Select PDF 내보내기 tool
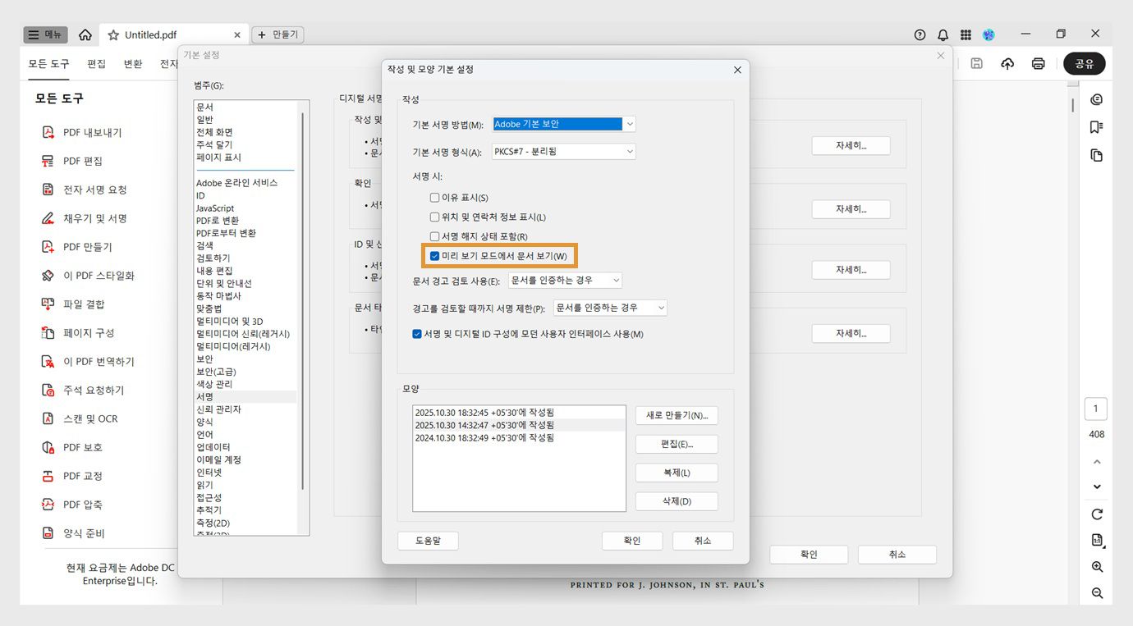 [82, 132]
